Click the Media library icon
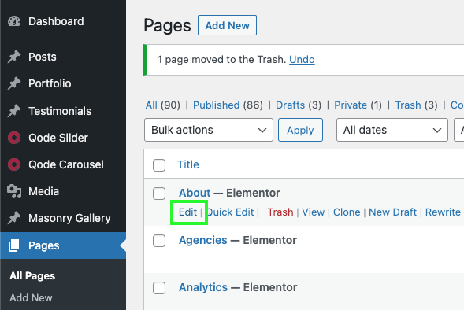Viewport: 464px width, 310px height. tap(14, 191)
